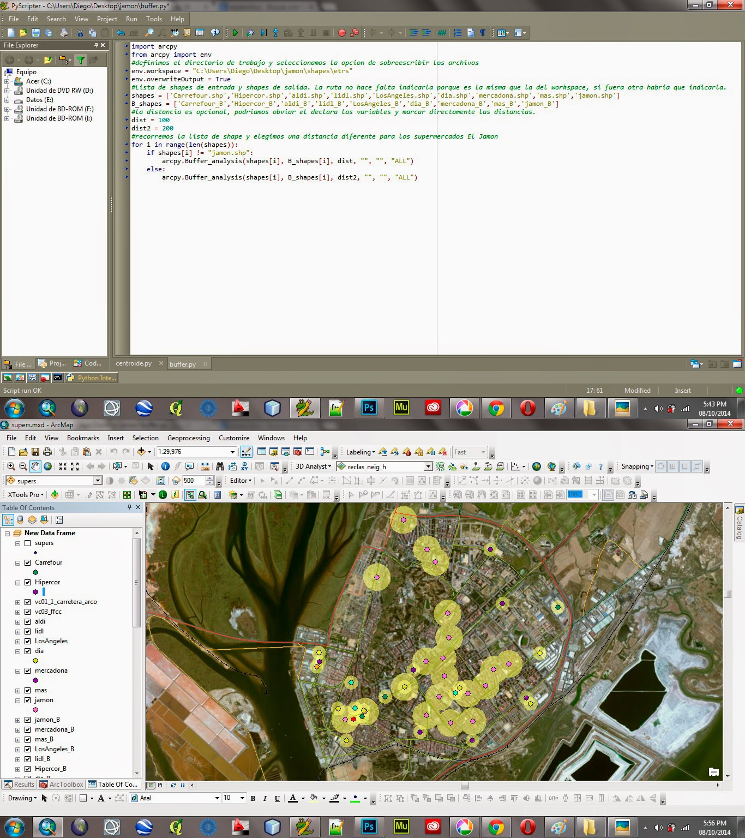Open the Geoprocessing menu in ArcMap
The image size is (745, 838).
(188, 438)
